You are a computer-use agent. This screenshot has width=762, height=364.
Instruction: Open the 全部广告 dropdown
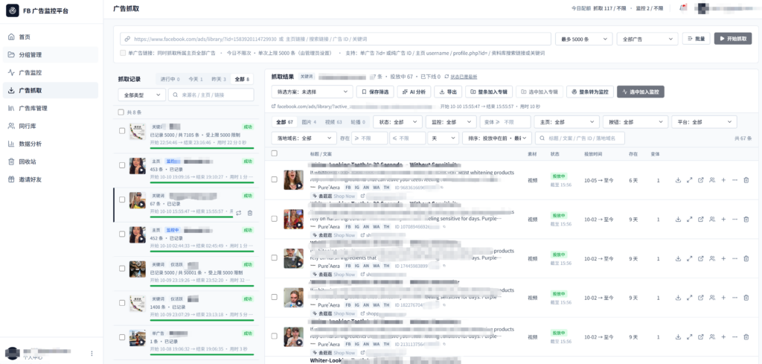pyautogui.click(x=647, y=39)
